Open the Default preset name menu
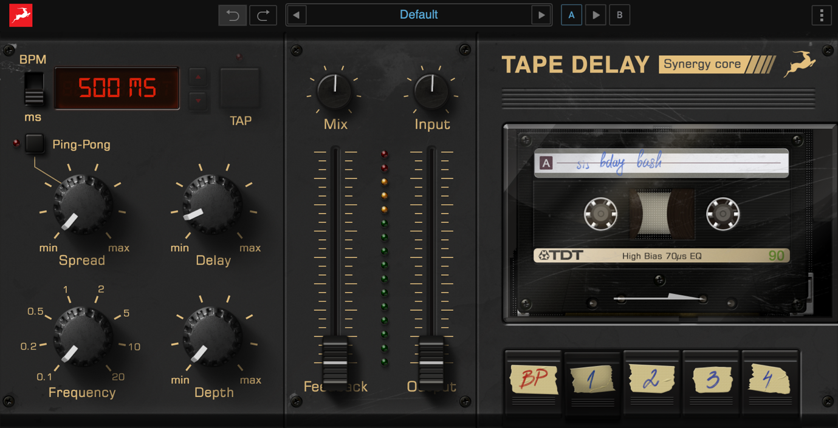The image size is (838, 428). coord(419,15)
